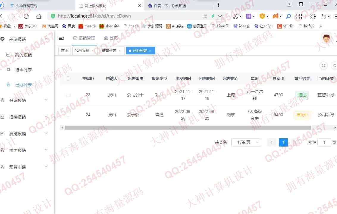Click the lightning speed mode icon
337x214 pixels.
(x=213, y=16)
